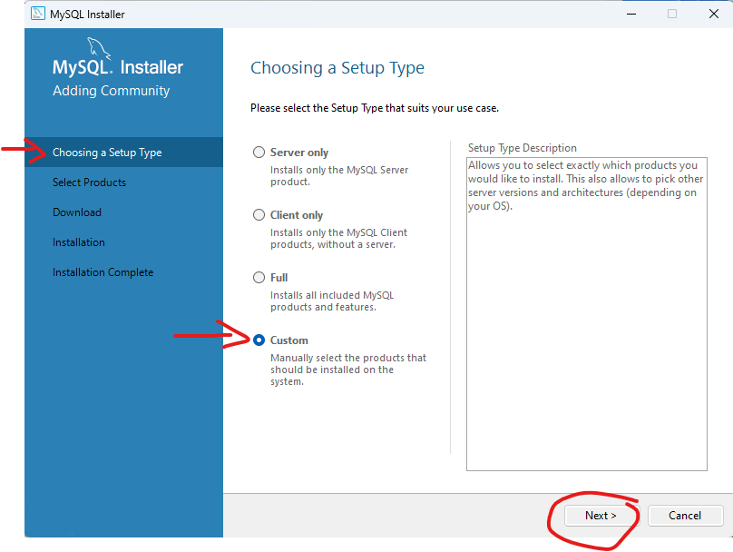Click the 'Setup Type Description' label
733x552 pixels.
pos(523,148)
